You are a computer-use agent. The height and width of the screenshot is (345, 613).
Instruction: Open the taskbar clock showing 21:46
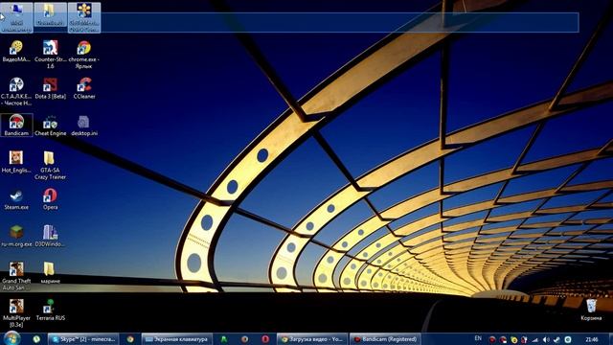592,339
